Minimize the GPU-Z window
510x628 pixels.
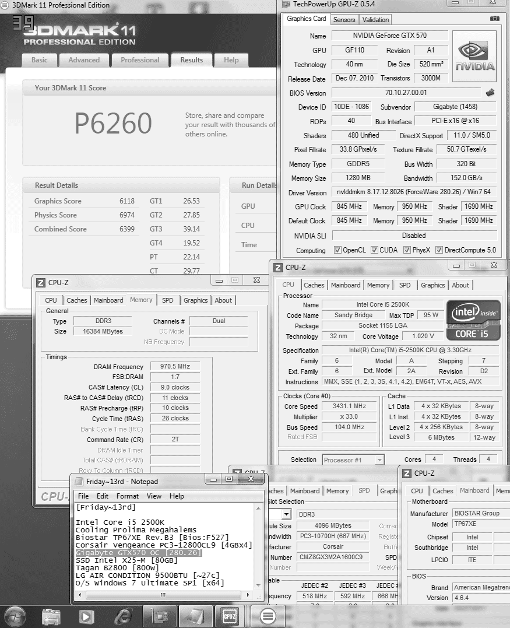[455, 3]
